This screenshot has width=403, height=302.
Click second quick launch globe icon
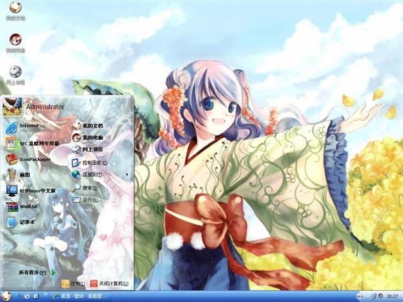[27, 296]
